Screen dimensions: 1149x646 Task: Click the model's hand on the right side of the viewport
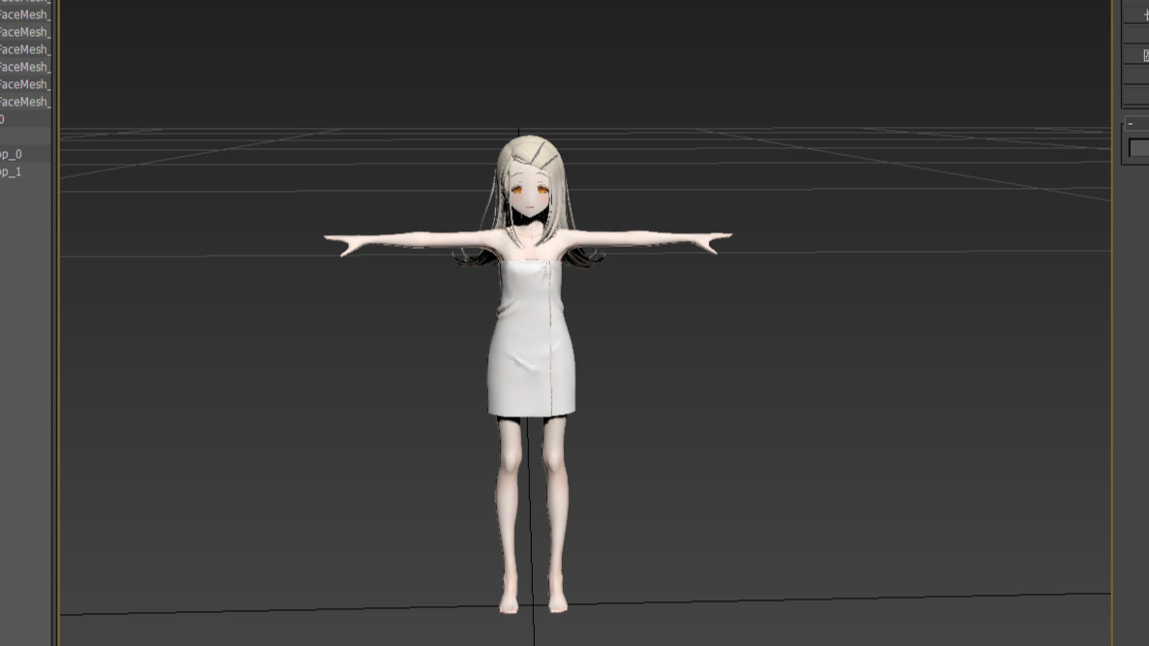[x=715, y=240]
